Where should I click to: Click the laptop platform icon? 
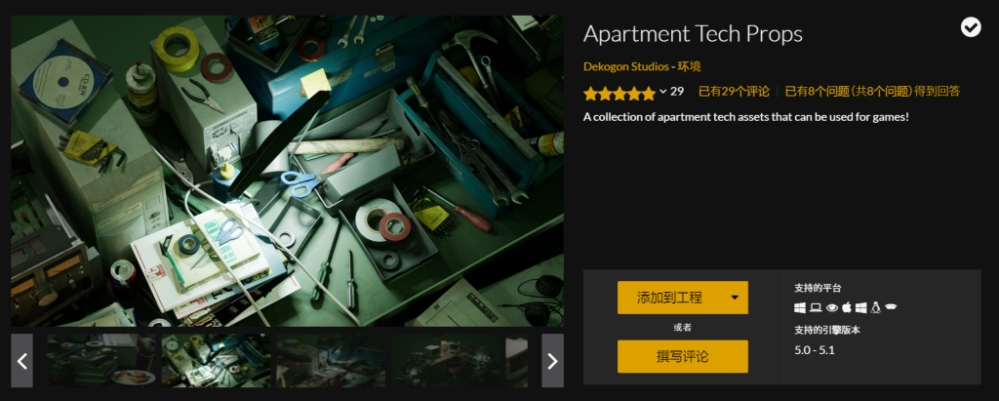click(816, 308)
